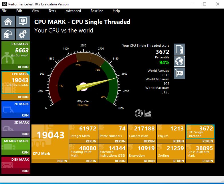This screenshot has height=184, width=224.
Task: Rerun the Floating Point Math test
Action: (84, 161)
